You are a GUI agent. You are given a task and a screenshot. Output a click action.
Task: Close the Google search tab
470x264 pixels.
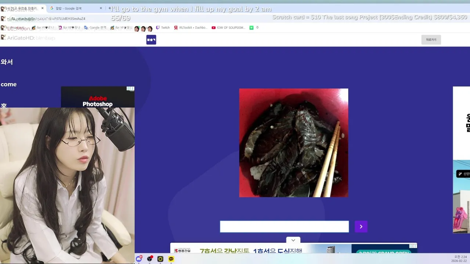[x=101, y=8]
